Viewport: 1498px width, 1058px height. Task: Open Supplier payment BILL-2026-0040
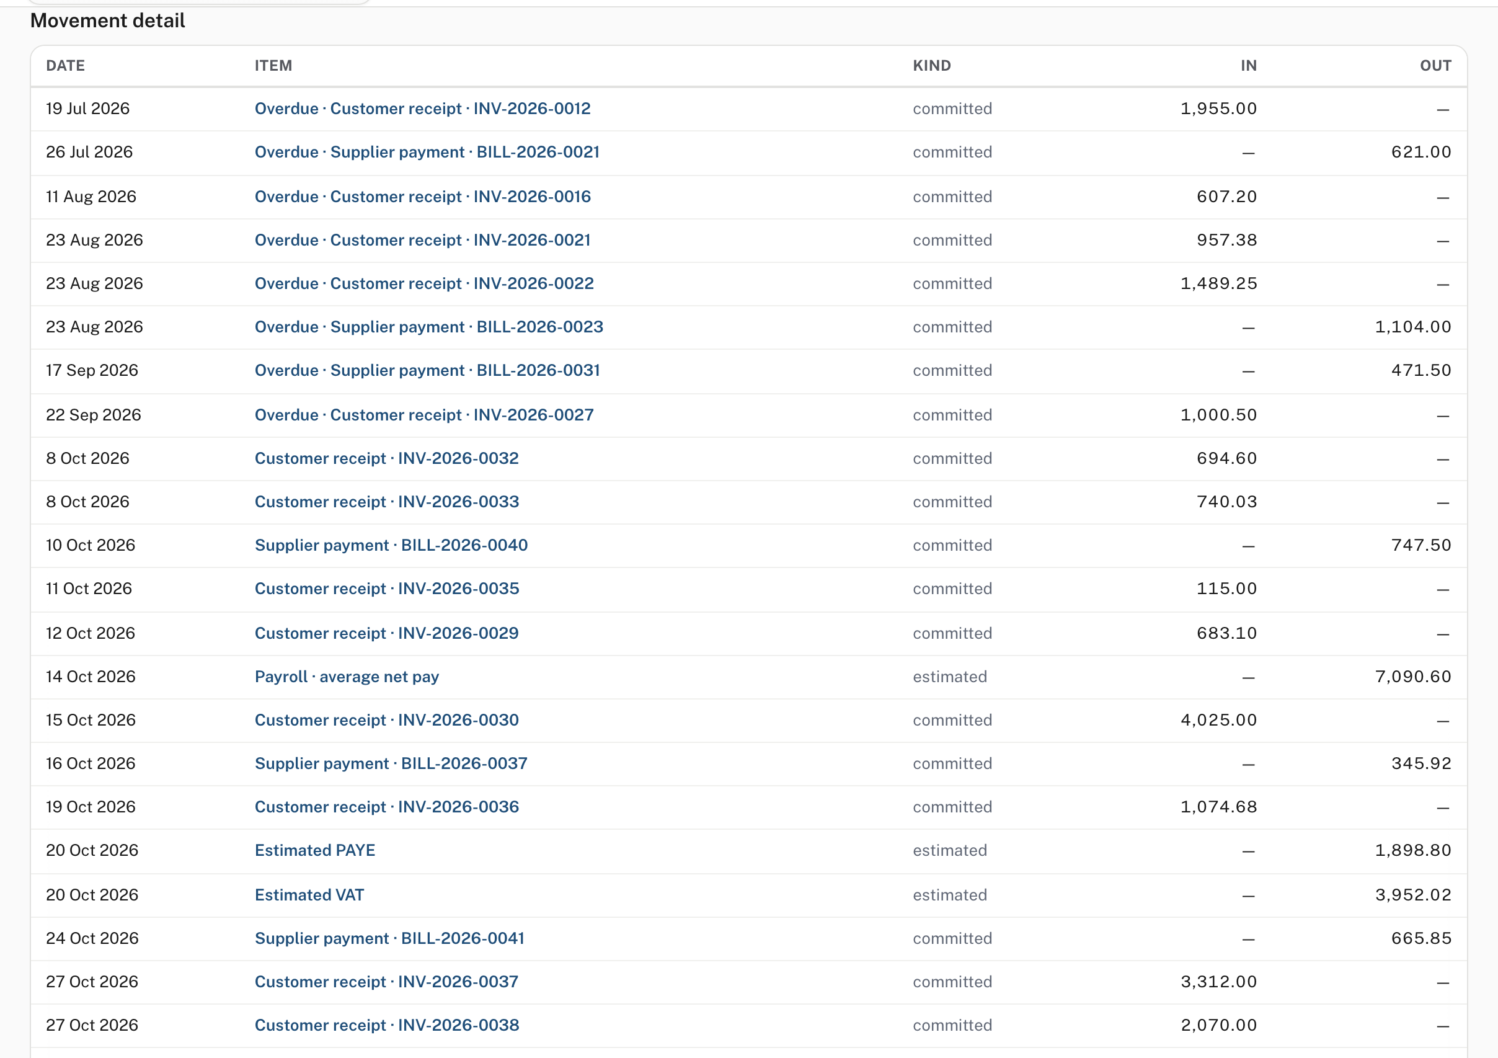(x=391, y=545)
